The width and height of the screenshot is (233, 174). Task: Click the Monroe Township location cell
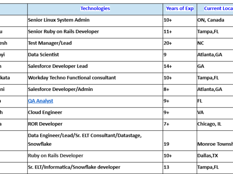point(215,141)
